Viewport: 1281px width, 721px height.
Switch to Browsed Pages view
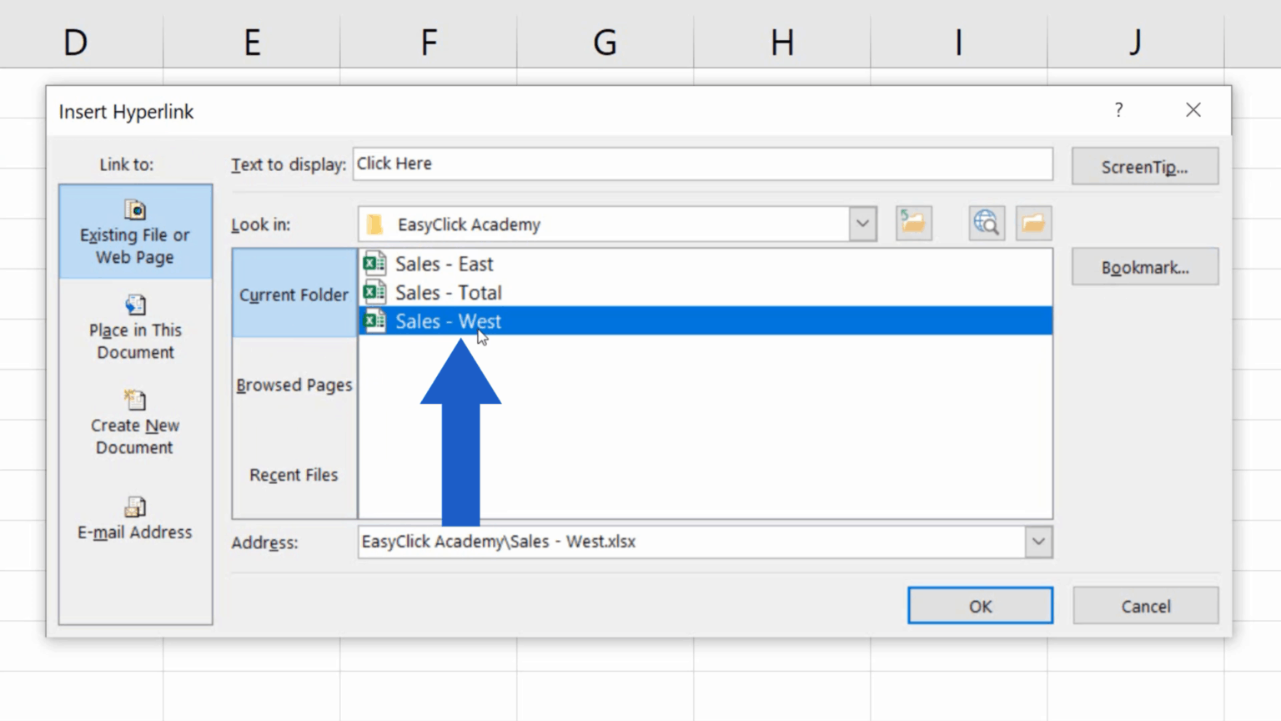click(x=294, y=385)
